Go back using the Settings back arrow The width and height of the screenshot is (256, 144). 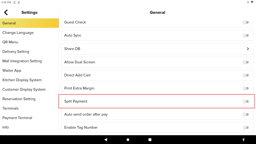(x=6, y=12)
